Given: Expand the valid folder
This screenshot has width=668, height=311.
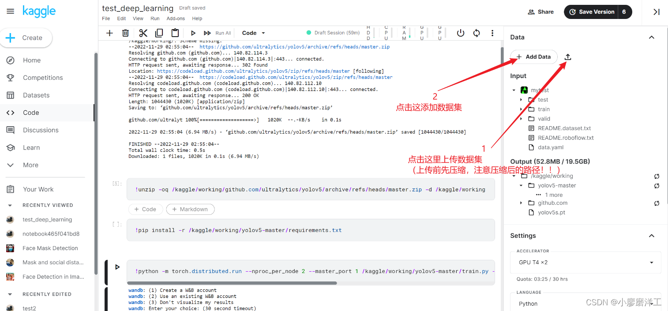Looking at the screenshot, I should (x=521, y=119).
